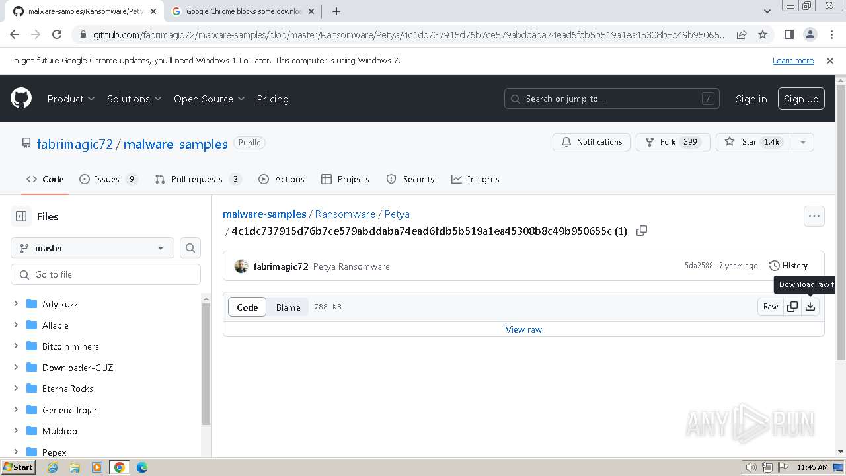Dismiss the Chrome update notice
Viewport: 846px width, 476px height.
[x=830, y=60]
